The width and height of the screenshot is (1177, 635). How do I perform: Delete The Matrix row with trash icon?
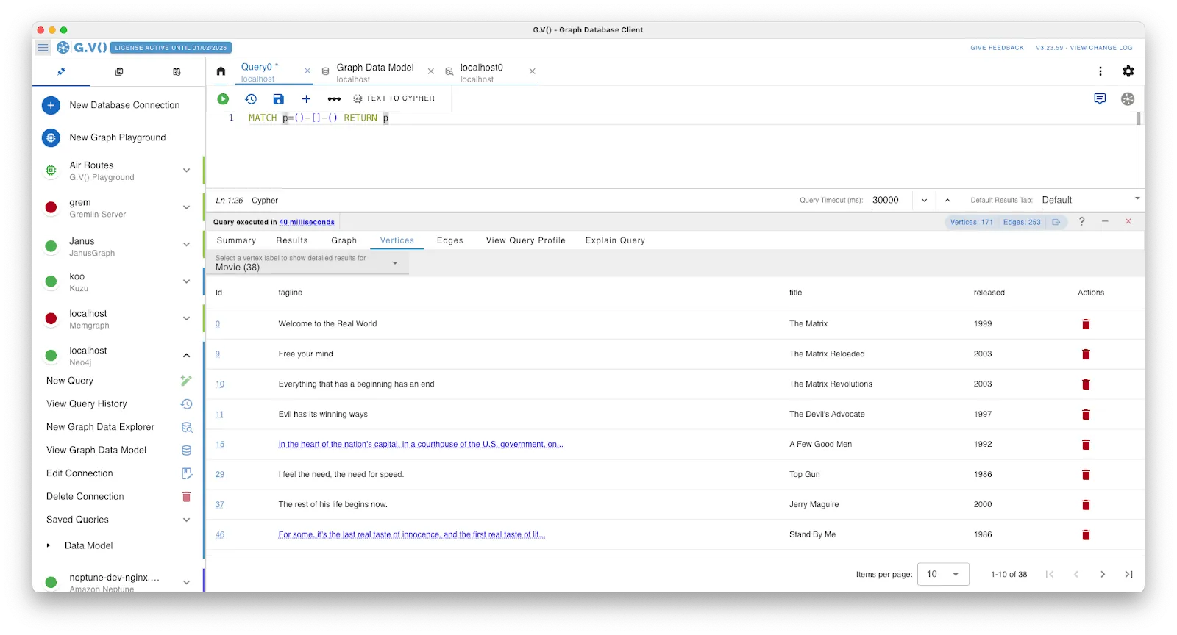[x=1086, y=324]
